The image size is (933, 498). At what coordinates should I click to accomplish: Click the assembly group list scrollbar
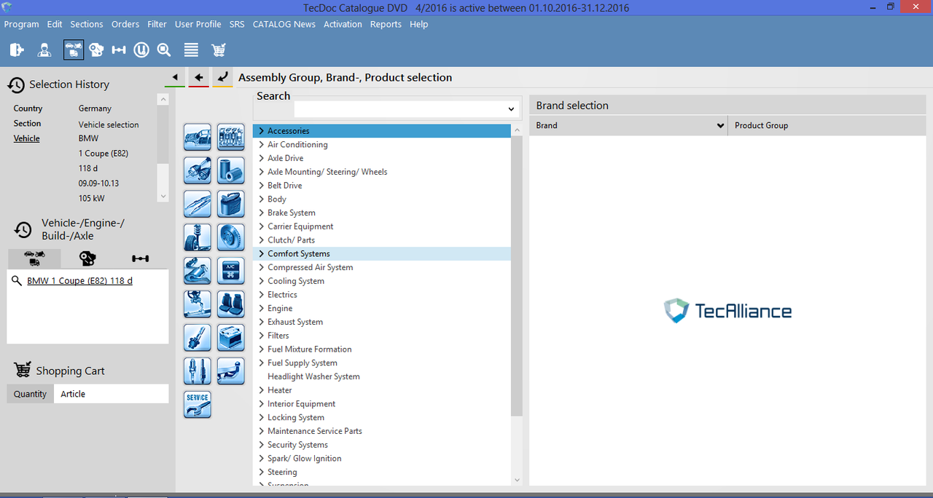517,277
